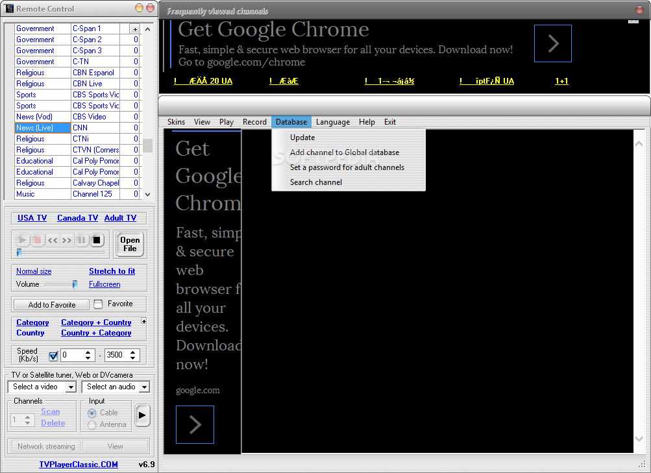Increase the 3500 maximum speed stepper
651x473 pixels.
coord(132,352)
